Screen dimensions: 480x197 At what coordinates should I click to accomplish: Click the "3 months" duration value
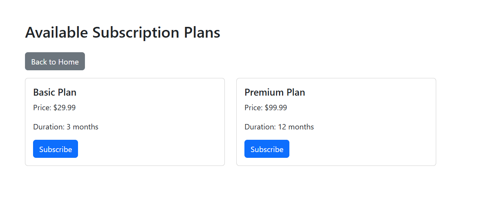point(83,127)
